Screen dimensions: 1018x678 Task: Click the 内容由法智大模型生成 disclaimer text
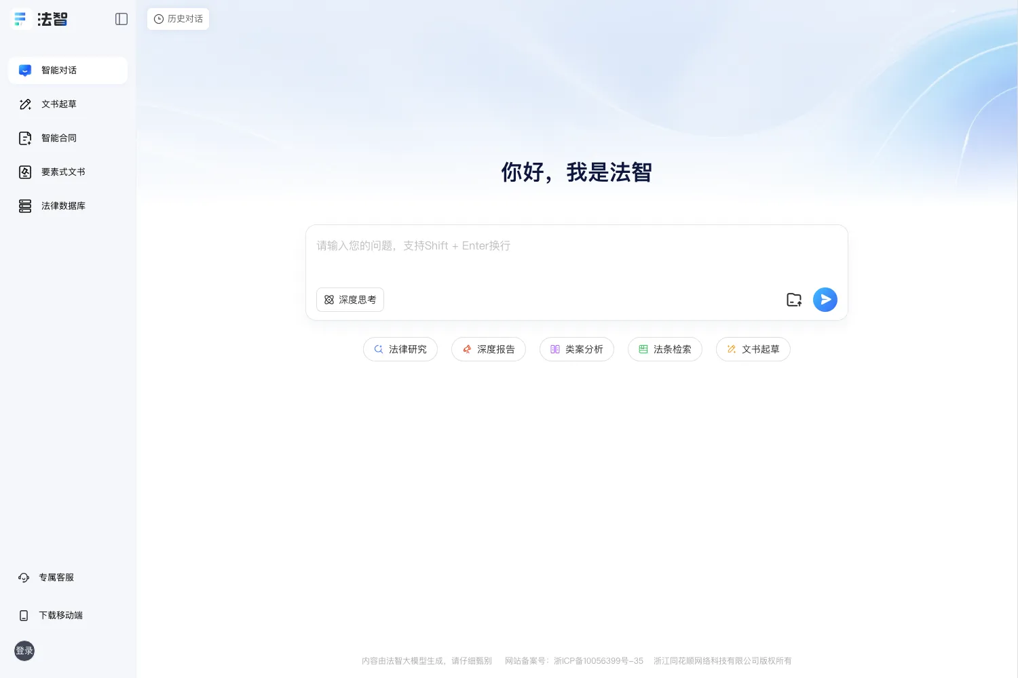tap(427, 661)
